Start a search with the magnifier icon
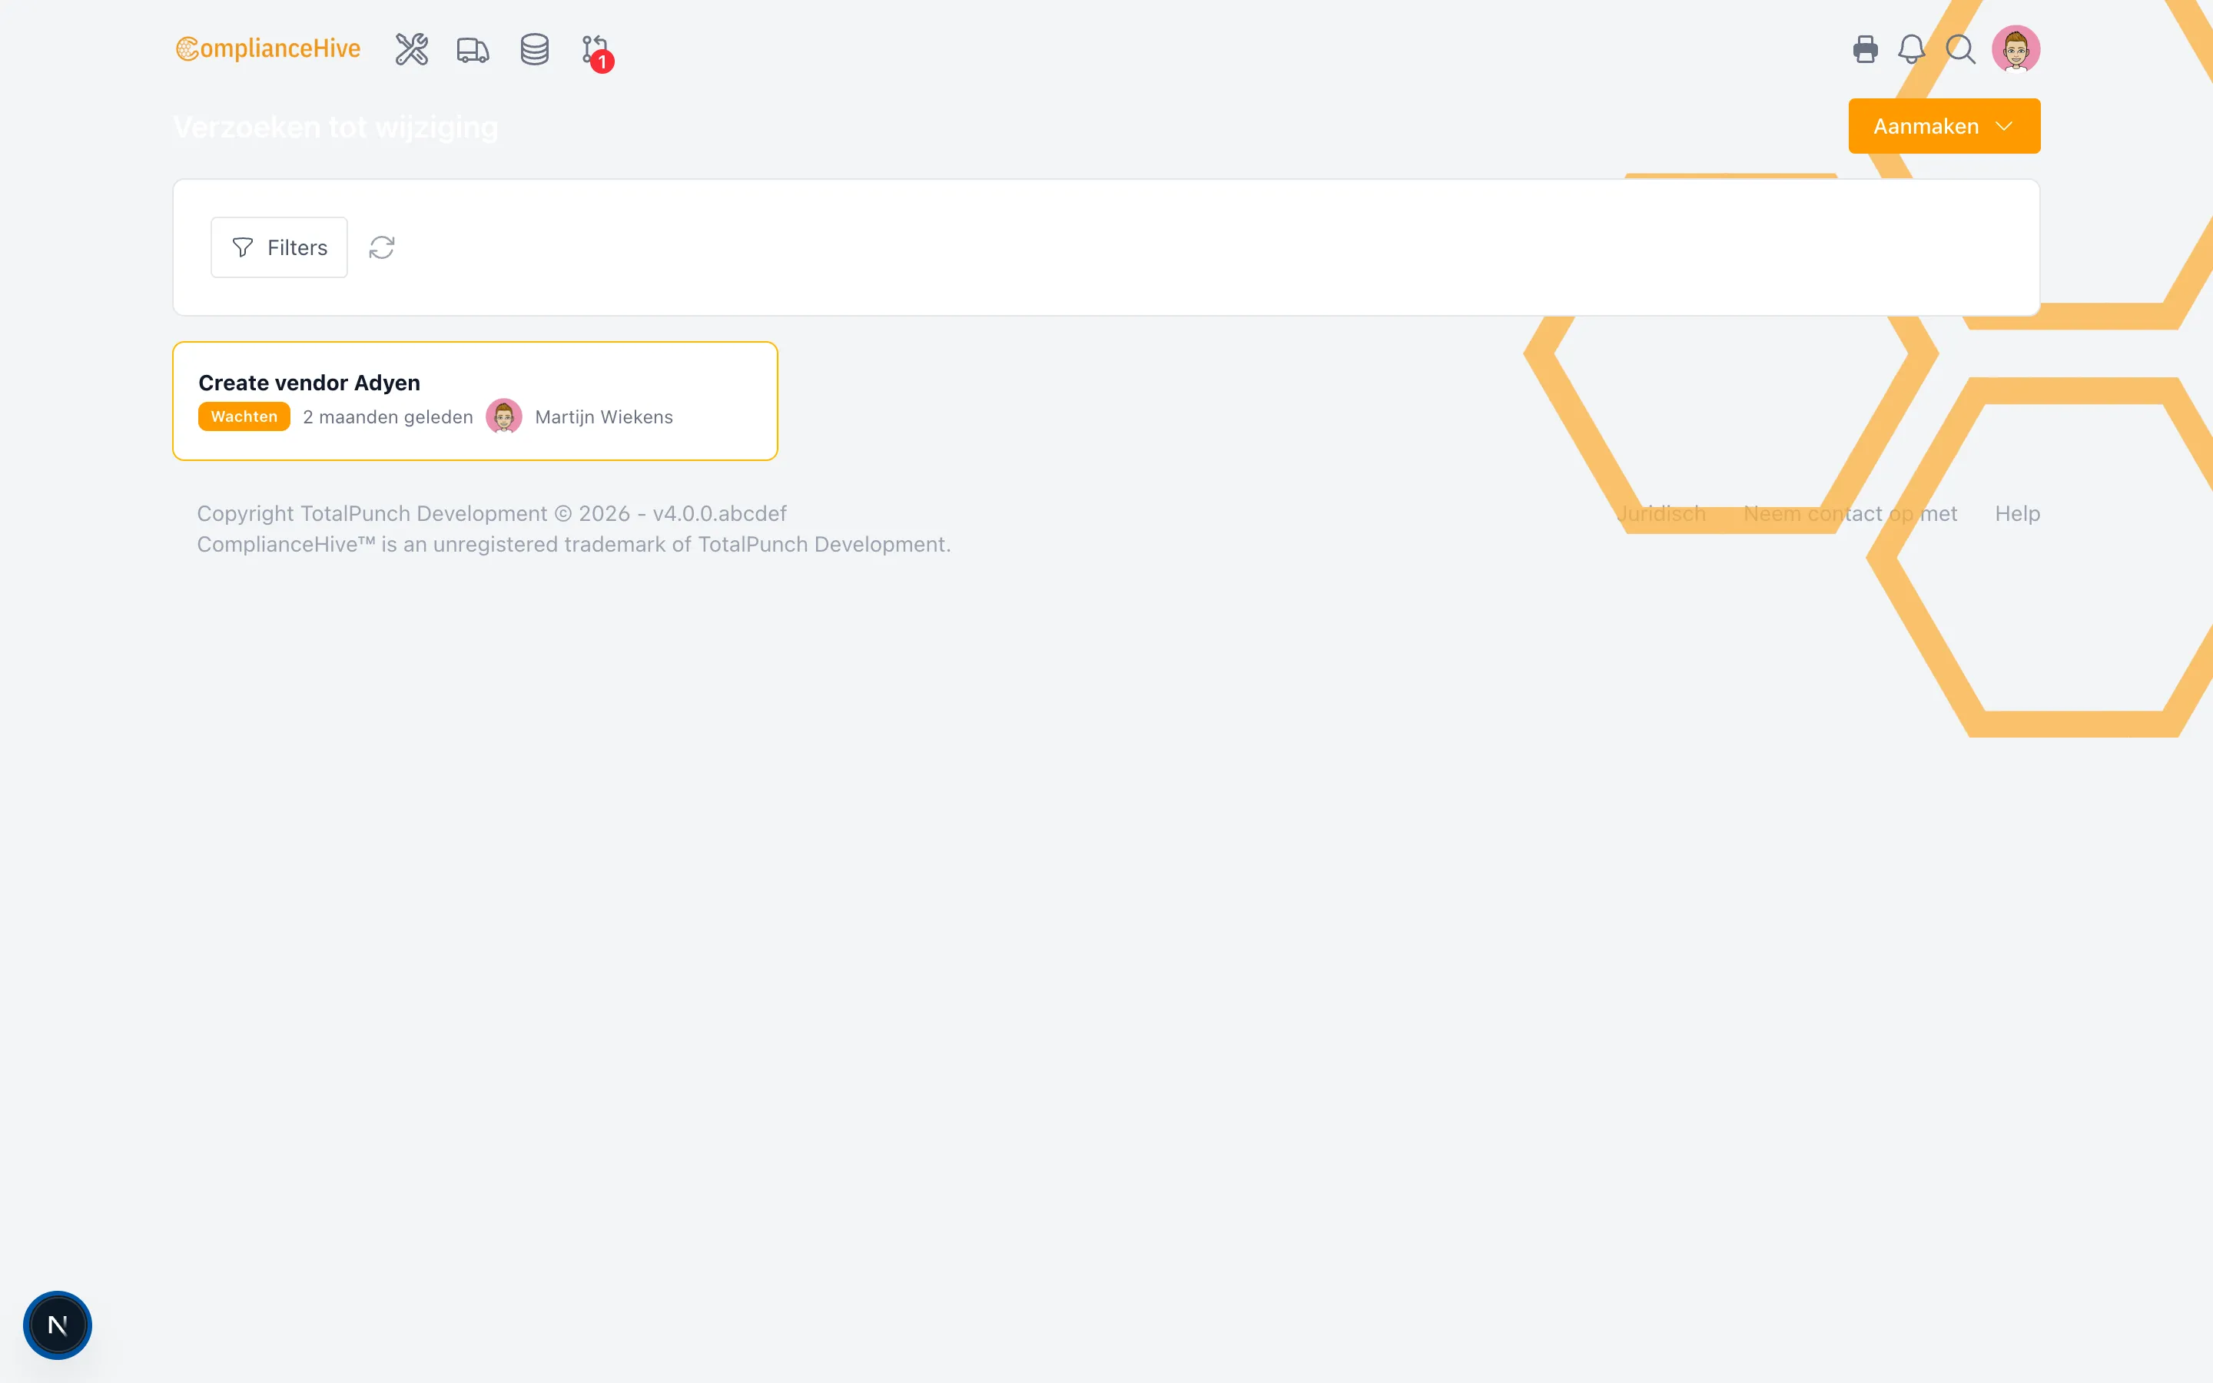 [1959, 48]
